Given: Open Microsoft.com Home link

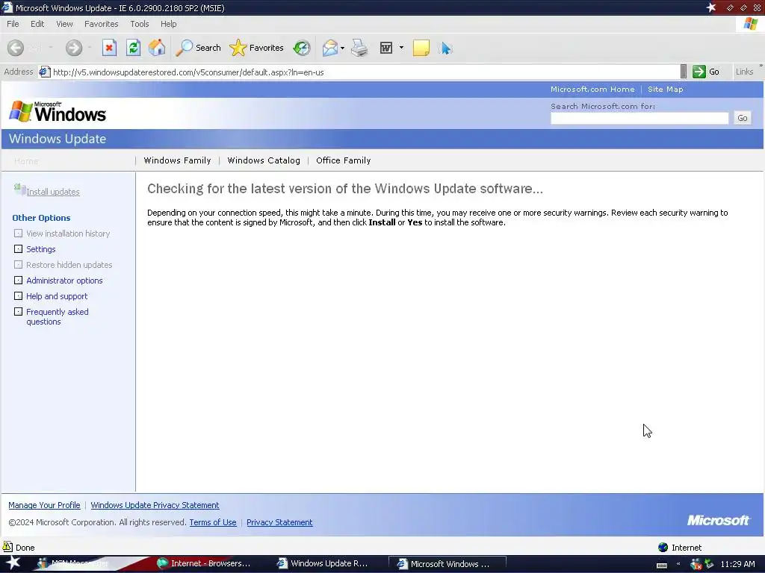Looking at the screenshot, I should [592, 90].
